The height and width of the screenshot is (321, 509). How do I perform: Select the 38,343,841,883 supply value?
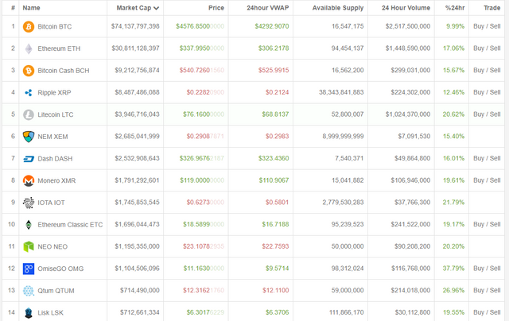click(x=341, y=92)
